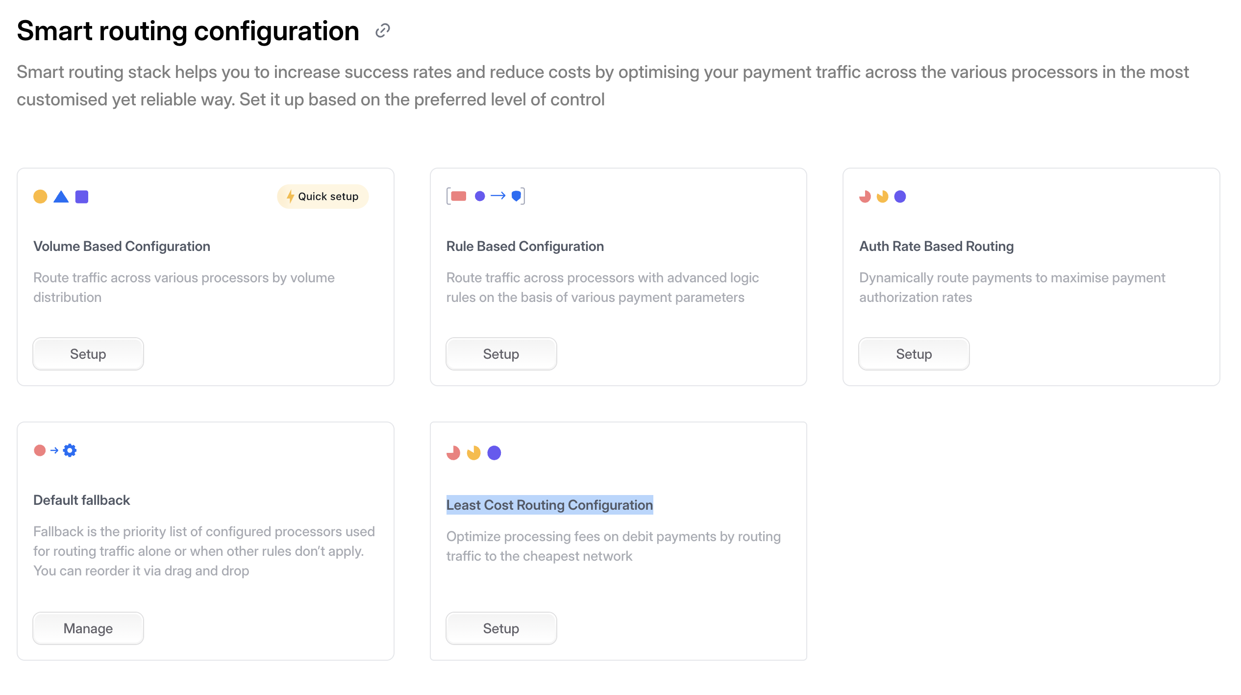Click the purple square icon in Volume card
Screen dimensions: 1241x695
pyautogui.click(x=82, y=197)
